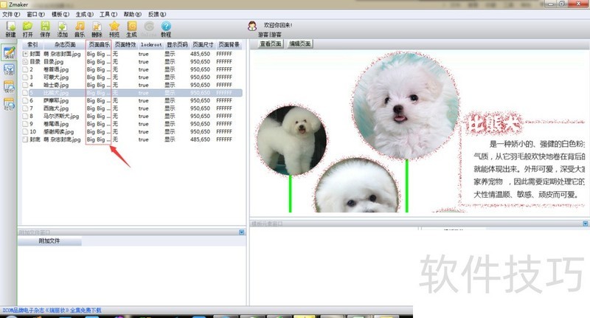The height and width of the screenshot is (318, 590).
Task: Click the 页面音乐 column header
Action: tap(99, 44)
